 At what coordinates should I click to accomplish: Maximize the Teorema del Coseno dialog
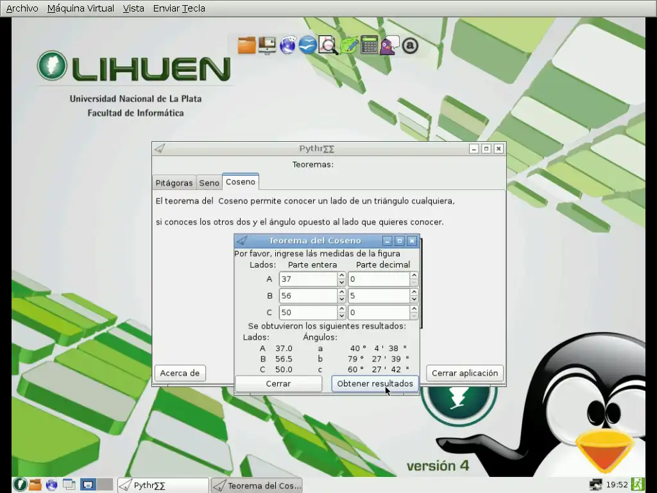[x=400, y=241]
